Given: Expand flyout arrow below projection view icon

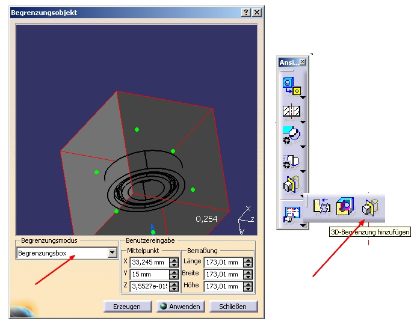Looking at the screenshot, I should (x=303, y=98).
